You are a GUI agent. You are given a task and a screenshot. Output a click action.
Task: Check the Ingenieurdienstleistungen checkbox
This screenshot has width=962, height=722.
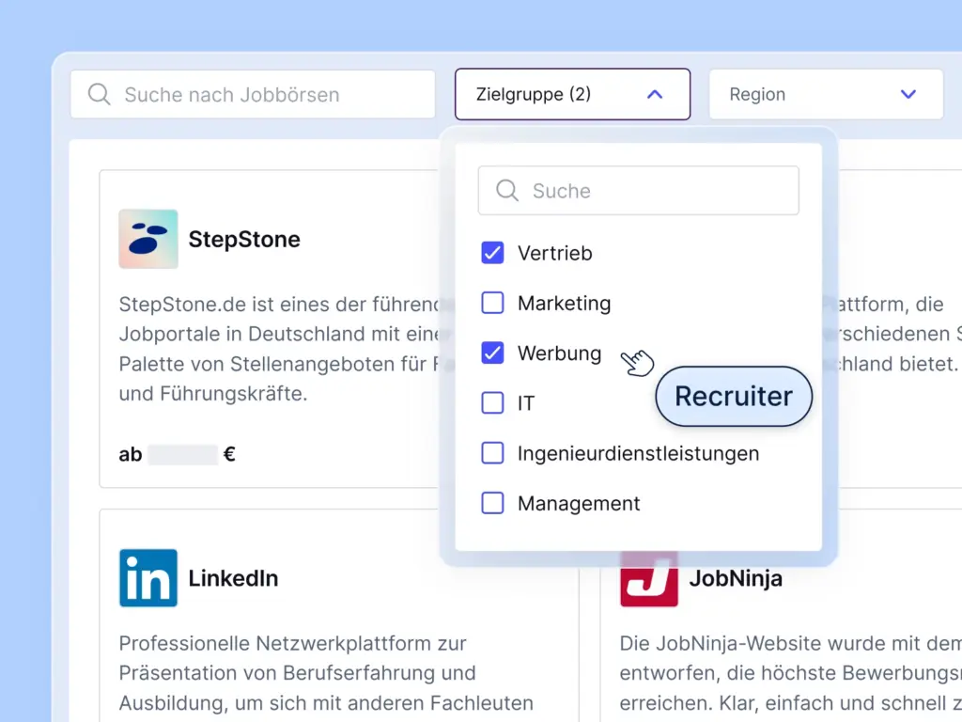[492, 452]
